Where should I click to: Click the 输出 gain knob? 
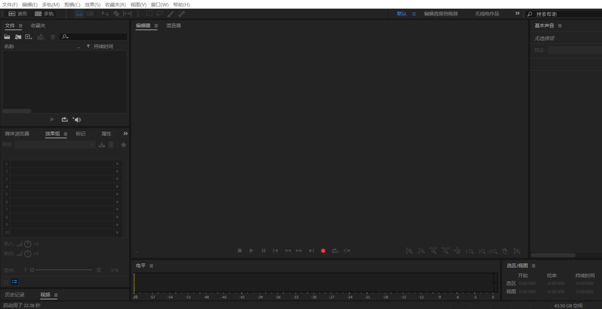click(x=28, y=253)
